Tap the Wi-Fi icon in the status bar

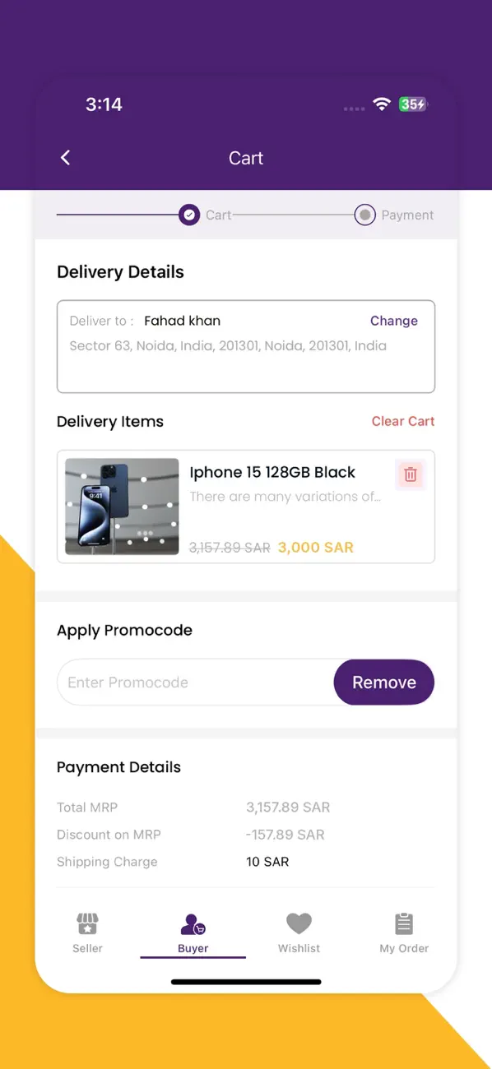[381, 104]
